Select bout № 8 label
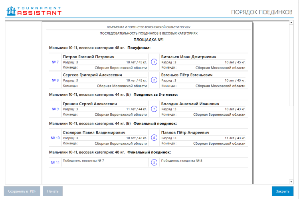 pos(55,80)
